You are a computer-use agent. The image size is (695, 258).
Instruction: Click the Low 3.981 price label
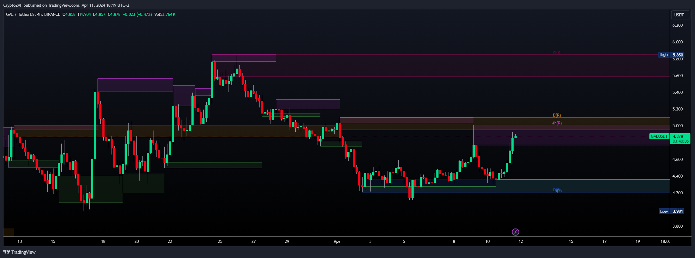tap(672, 211)
